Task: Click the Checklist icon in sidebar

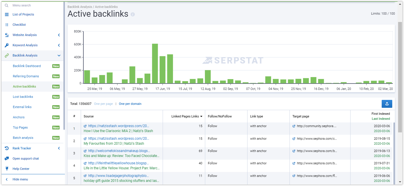Action: coord(7,25)
